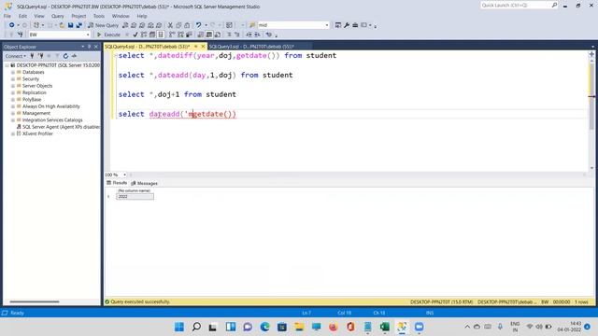
Task: Click the Refresh icon in Object Explorer
Action: [x=65, y=56]
